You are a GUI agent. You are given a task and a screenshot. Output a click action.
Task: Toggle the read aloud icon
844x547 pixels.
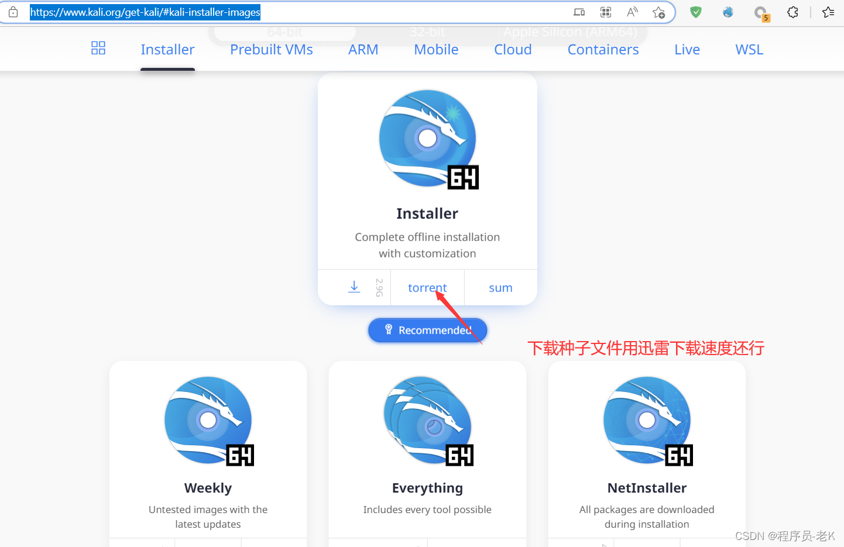pyautogui.click(x=632, y=12)
